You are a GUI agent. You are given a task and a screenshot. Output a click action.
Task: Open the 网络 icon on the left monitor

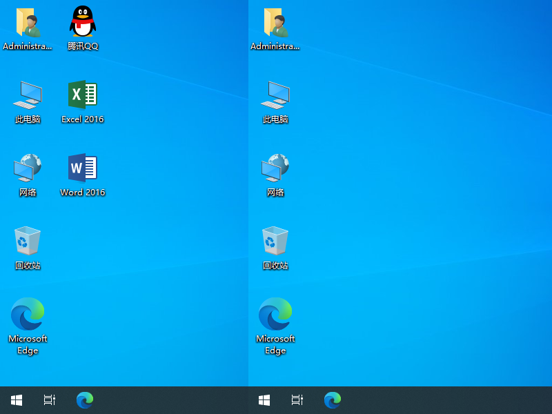click(x=28, y=168)
